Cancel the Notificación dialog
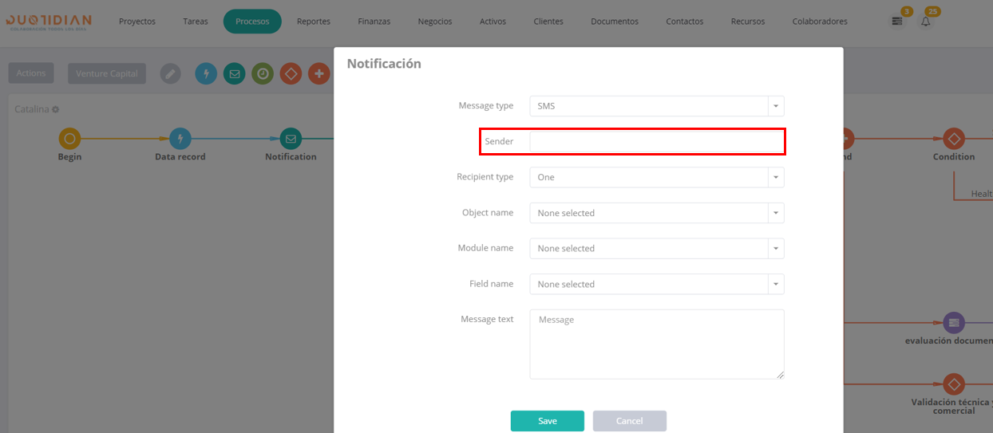Viewport: 993px width, 433px height. 629,421
